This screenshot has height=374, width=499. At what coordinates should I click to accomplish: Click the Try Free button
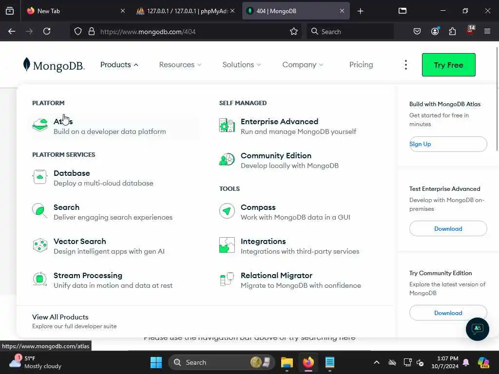[x=448, y=65]
